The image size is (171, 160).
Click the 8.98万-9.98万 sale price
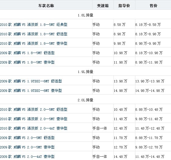148,43
